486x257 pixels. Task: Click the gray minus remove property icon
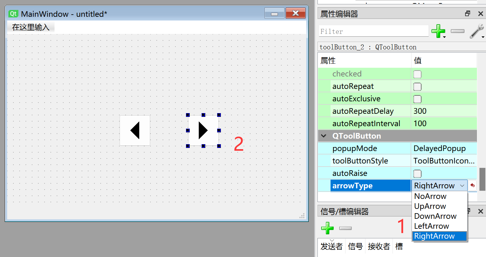tap(458, 31)
